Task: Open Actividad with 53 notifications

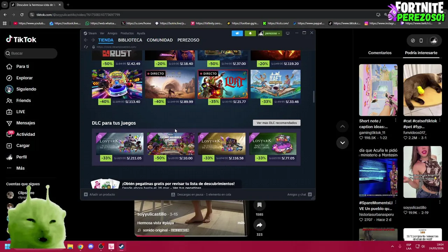Action: tap(20, 134)
